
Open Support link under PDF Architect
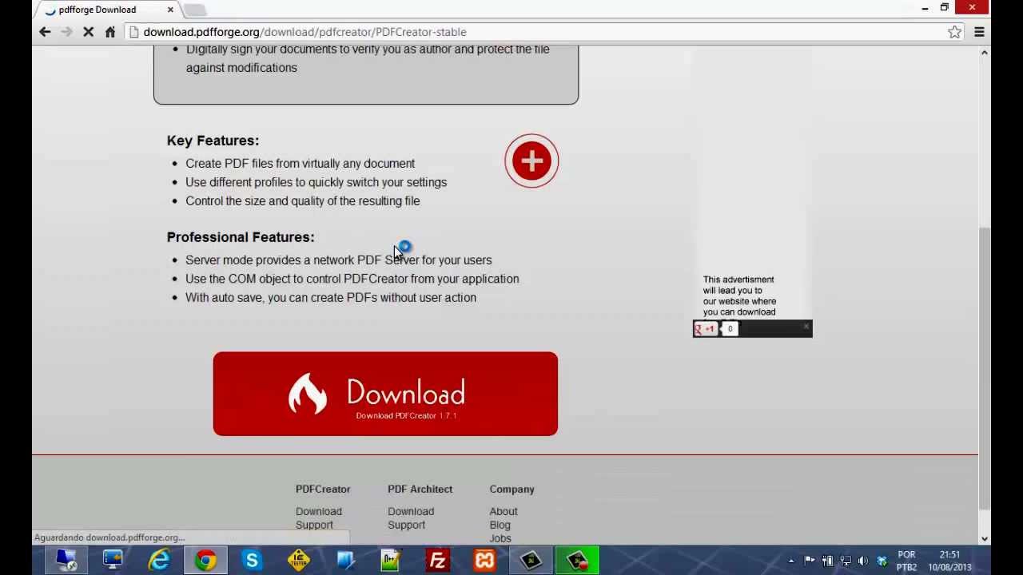(x=406, y=525)
